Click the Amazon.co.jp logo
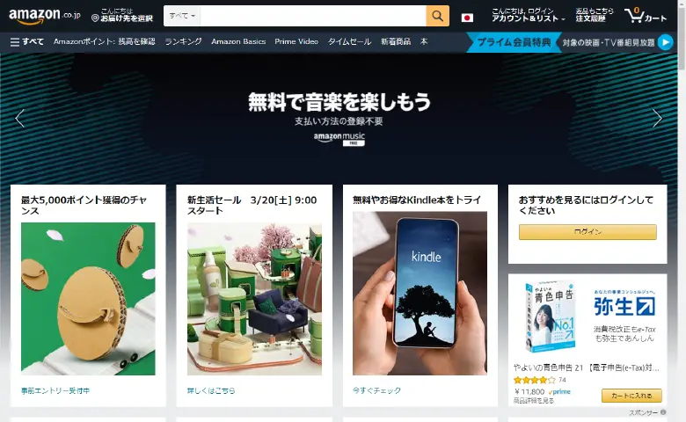Viewport: 686px width, 422px height. coord(45,16)
